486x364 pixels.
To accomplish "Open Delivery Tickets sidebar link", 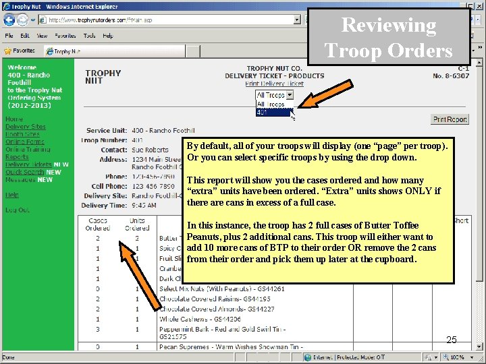I will [x=28, y=164].
